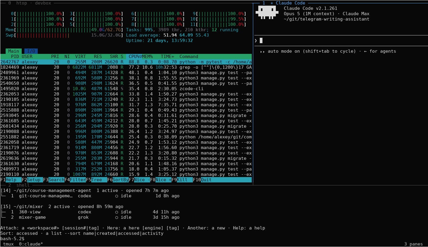This screenshot has height=247, width=428.
Task: Select the mixer-game grok session
Action: pyautogui.click(x=90, y=217)
